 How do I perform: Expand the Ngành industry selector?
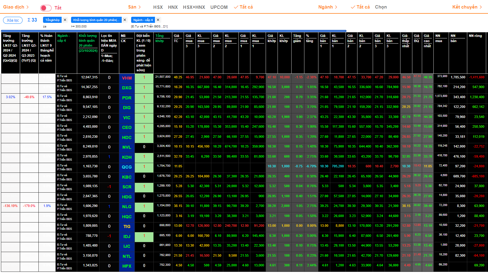coord(328,7)
